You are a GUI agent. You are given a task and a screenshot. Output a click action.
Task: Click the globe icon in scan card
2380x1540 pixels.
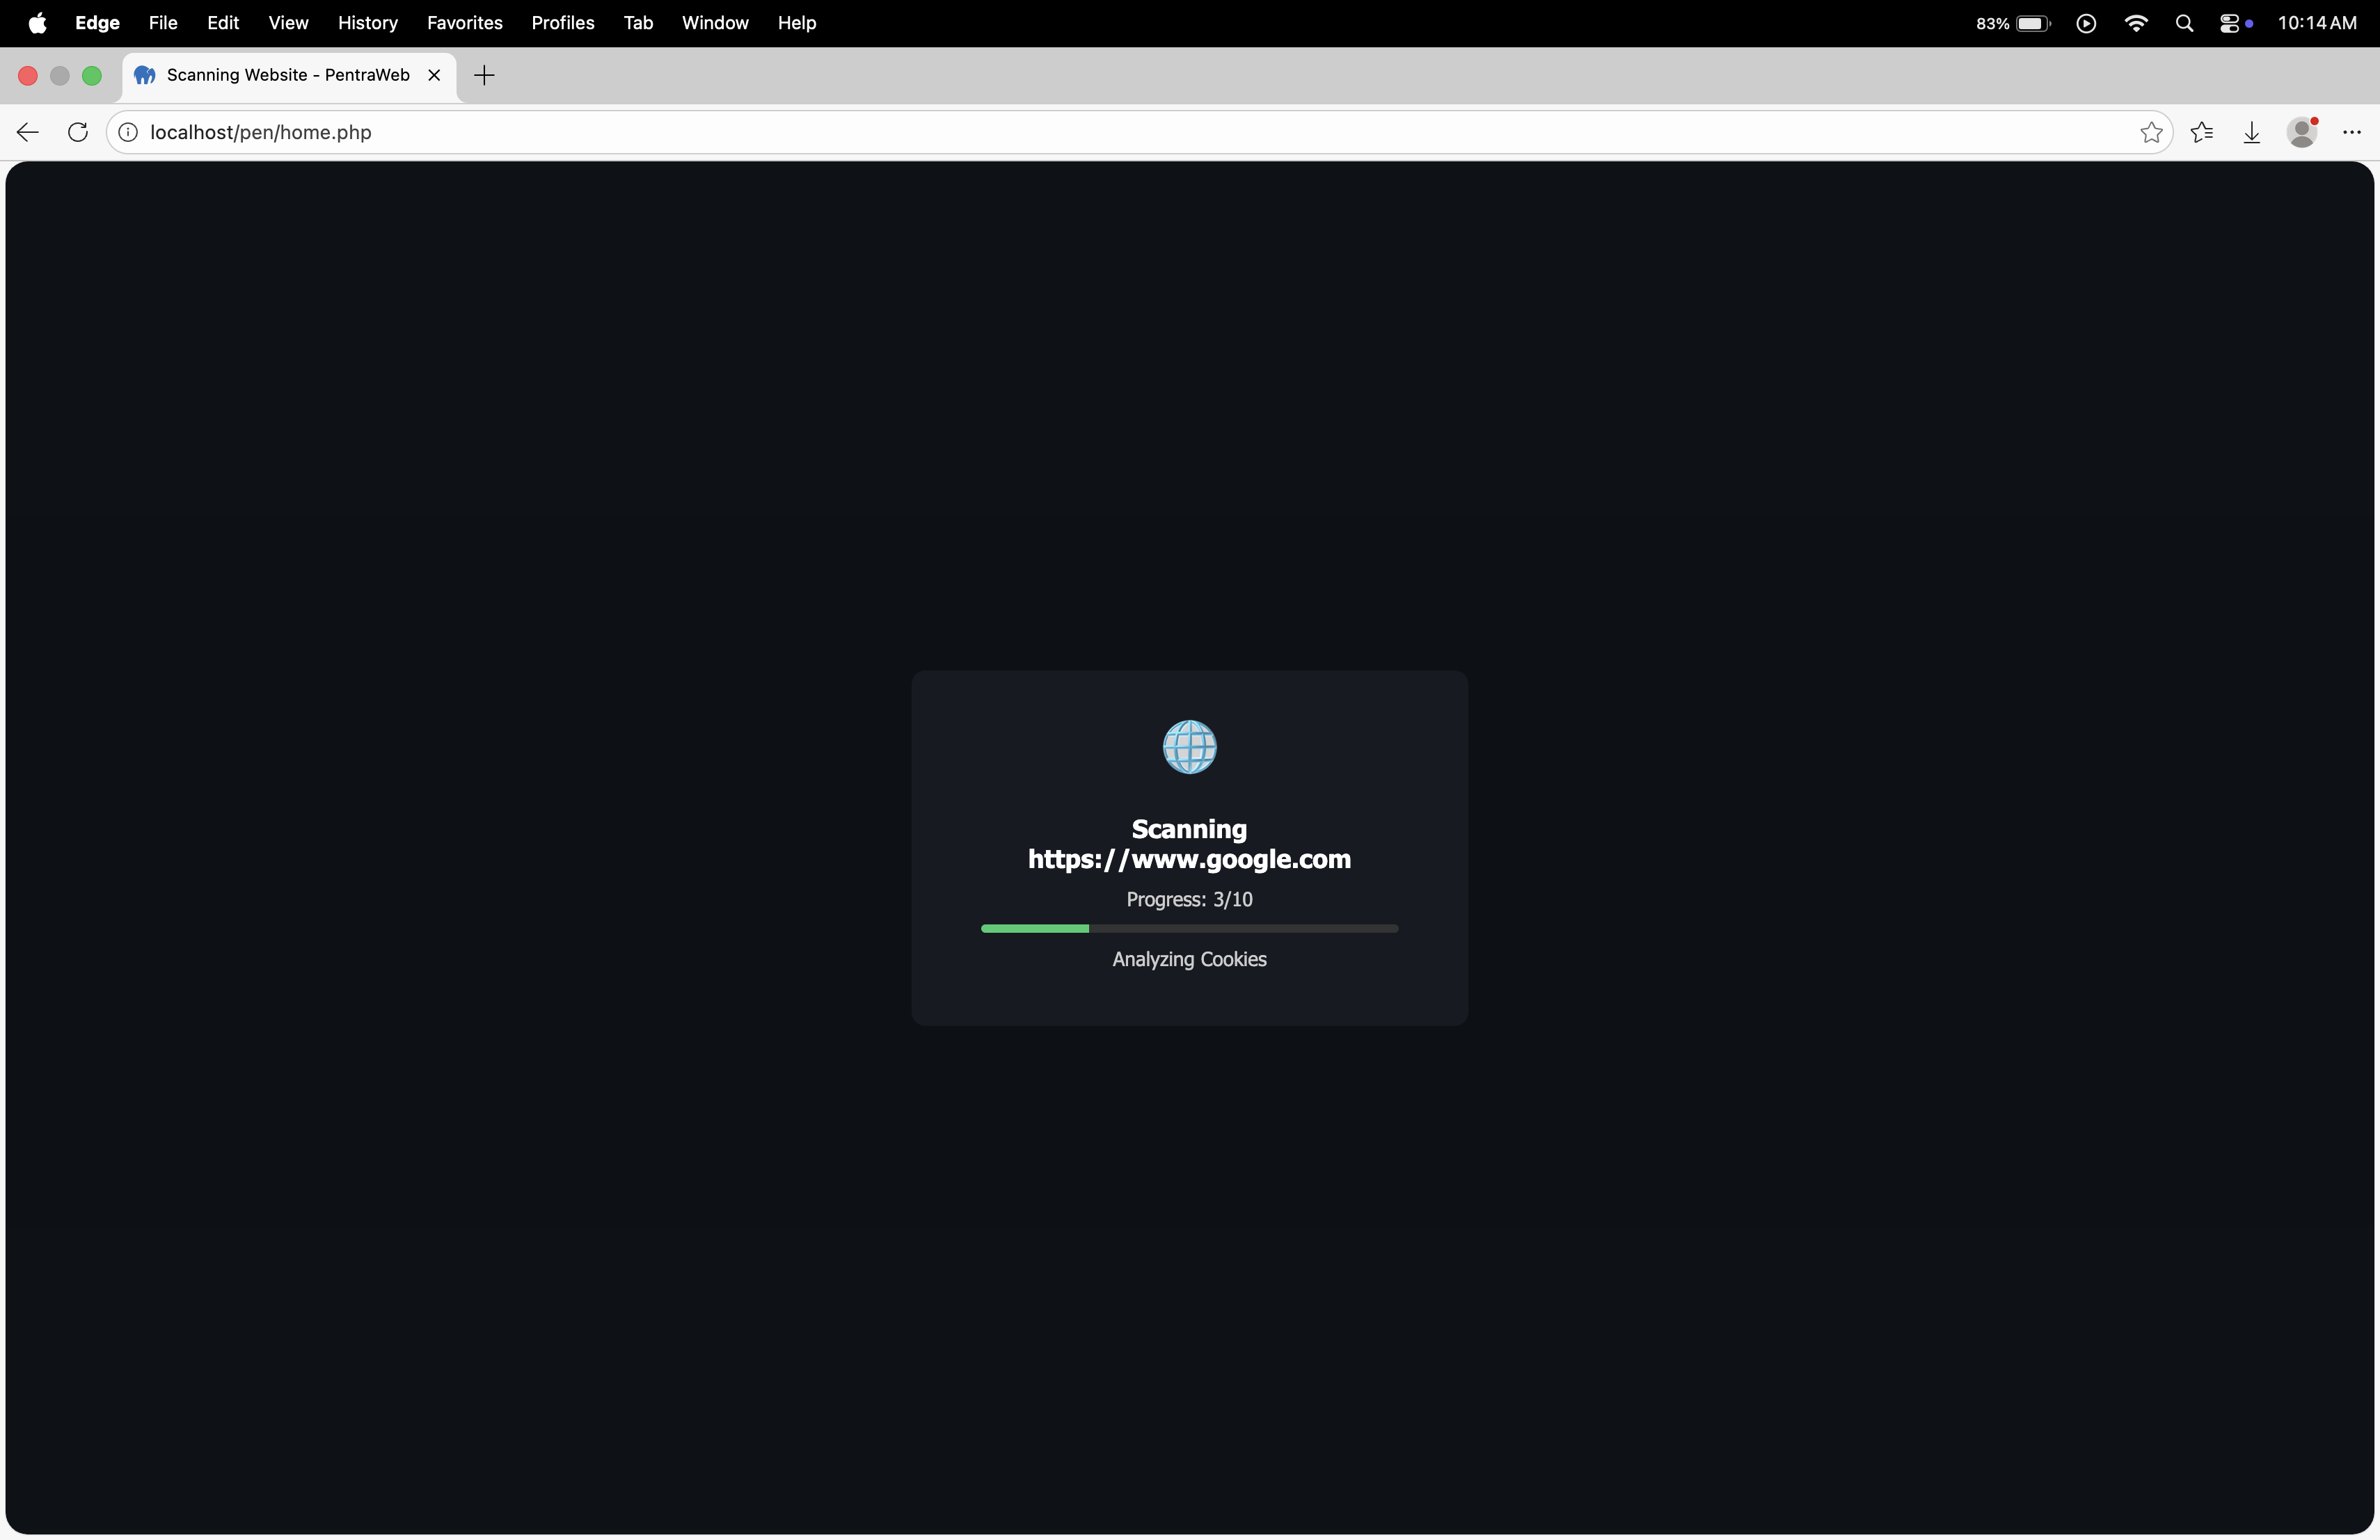(1189, 746)
